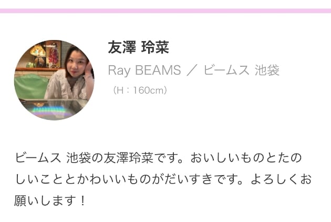Click the bio line starting しいこととかわいいもの
This screenshot has height=222, width=331.
(x=163, y=179)
